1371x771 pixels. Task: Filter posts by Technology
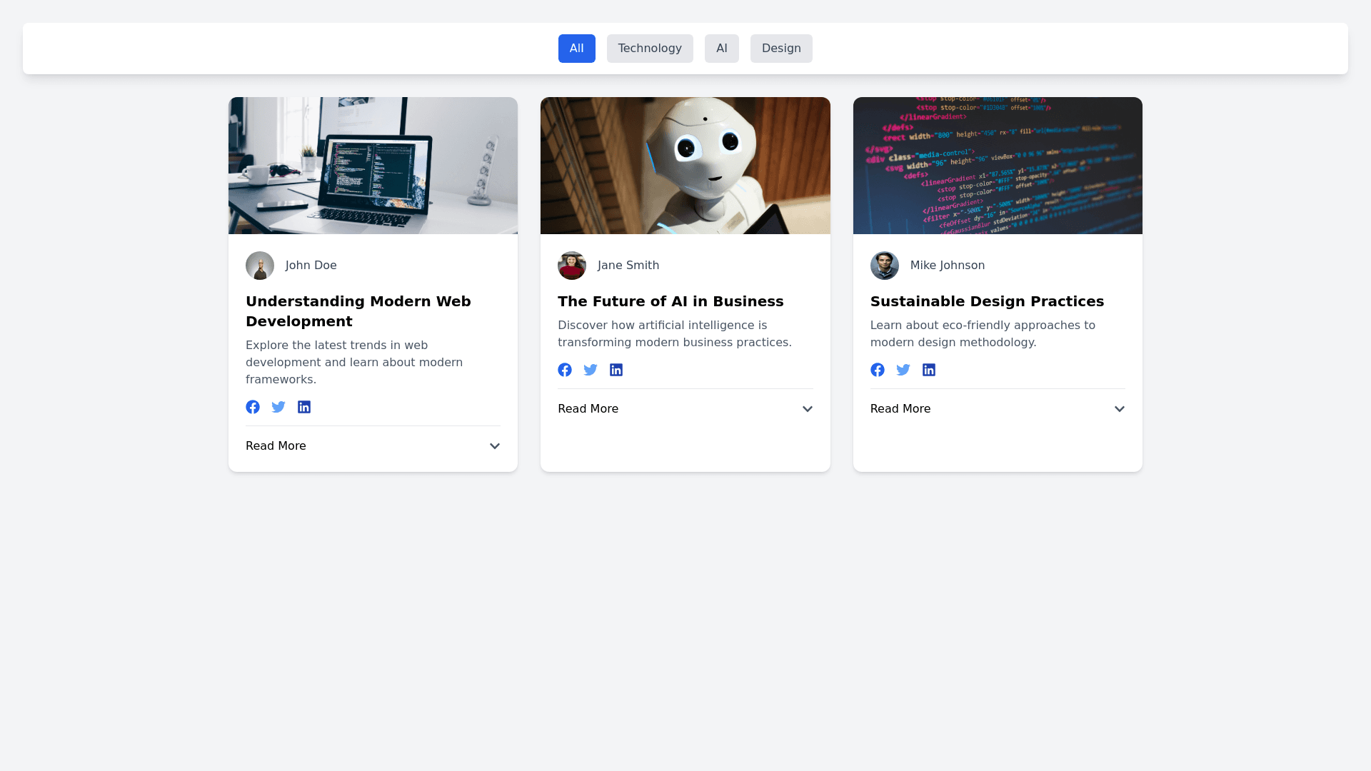[x=650, y=49]
